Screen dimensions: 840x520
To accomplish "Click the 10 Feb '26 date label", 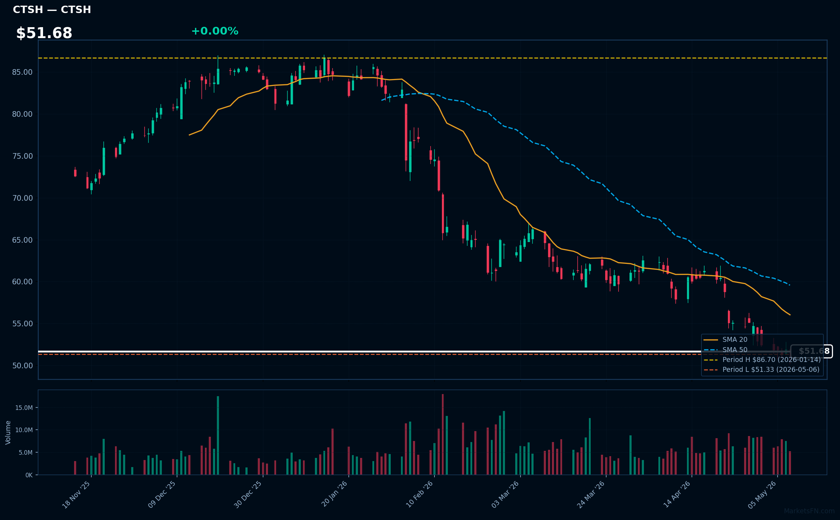I will [419, 495].
